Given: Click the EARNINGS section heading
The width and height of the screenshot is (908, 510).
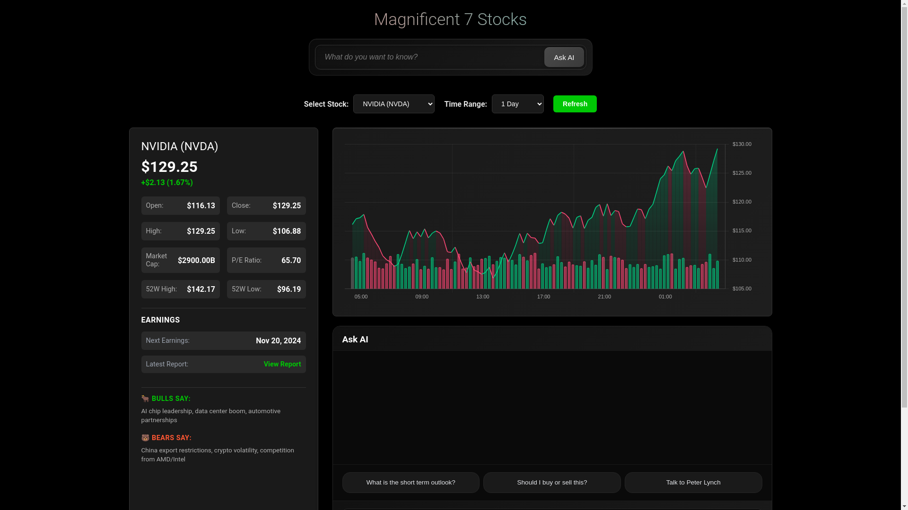Looking at the screenshot, I should (160, 320).
